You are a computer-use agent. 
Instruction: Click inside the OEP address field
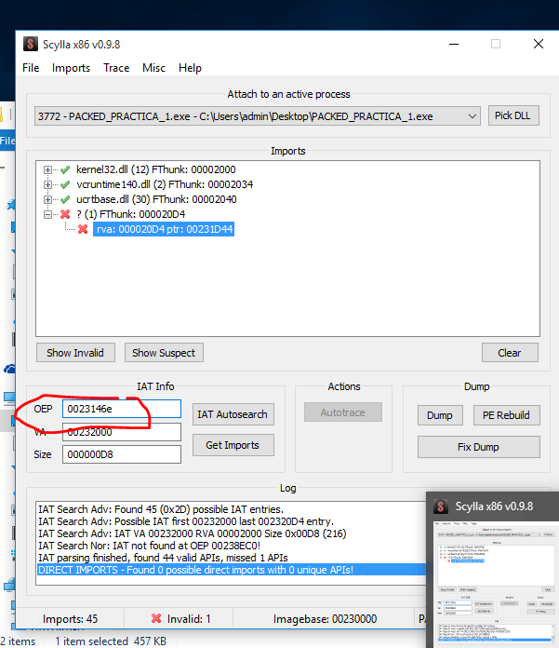tap(121, 409)
